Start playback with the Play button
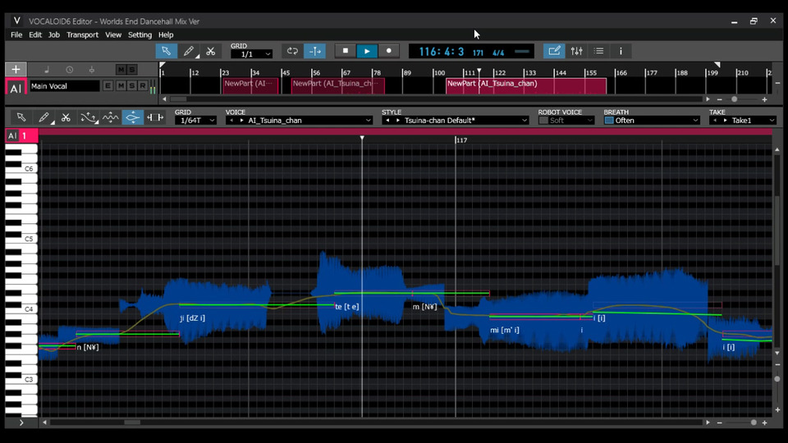The height and width of the screenshot is (443, 788). pyautogui.click(x=367, y=51)
